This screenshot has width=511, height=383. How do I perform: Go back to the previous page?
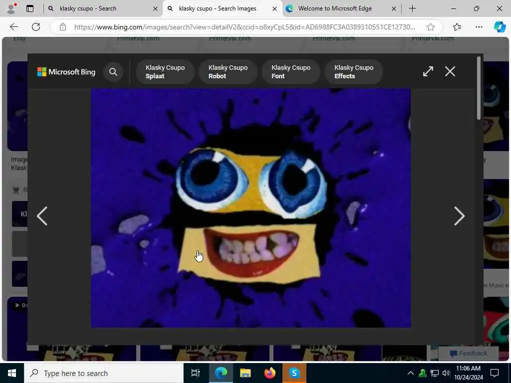tap(14, 27)
